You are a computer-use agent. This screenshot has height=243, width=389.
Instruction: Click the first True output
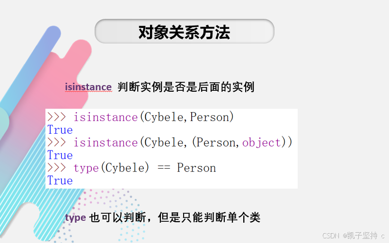[x=60, y=130]
